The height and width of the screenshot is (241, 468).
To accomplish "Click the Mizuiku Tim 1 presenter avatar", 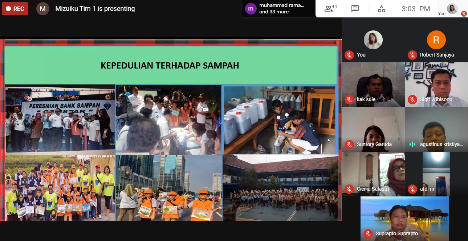I will click(x=42, y=9).
